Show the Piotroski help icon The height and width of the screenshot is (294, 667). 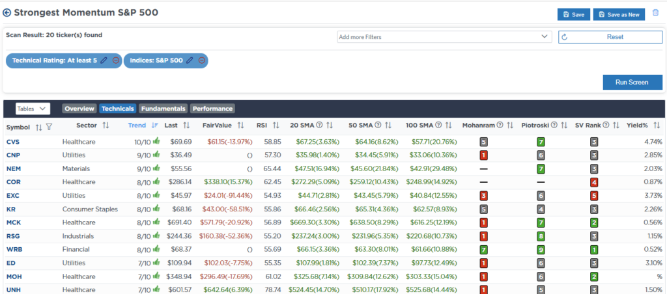pos(556,126)
